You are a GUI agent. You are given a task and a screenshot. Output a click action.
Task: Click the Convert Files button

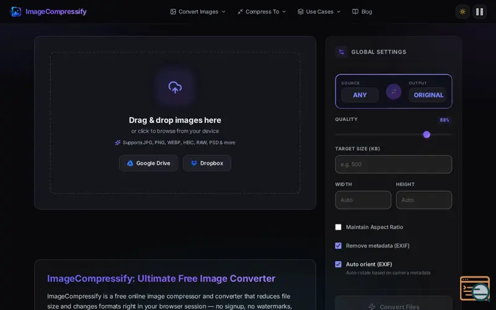pyautogui.click(x=394, y=304)
